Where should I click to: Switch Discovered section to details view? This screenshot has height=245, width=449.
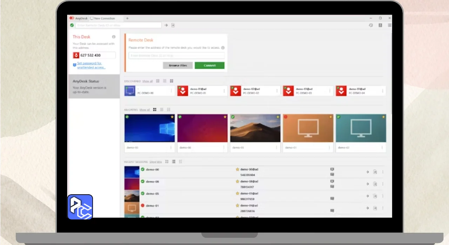(172, 81)
